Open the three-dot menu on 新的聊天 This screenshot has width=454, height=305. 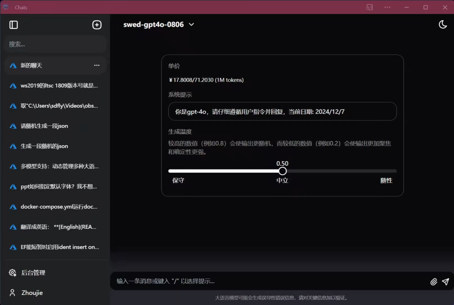97,65
